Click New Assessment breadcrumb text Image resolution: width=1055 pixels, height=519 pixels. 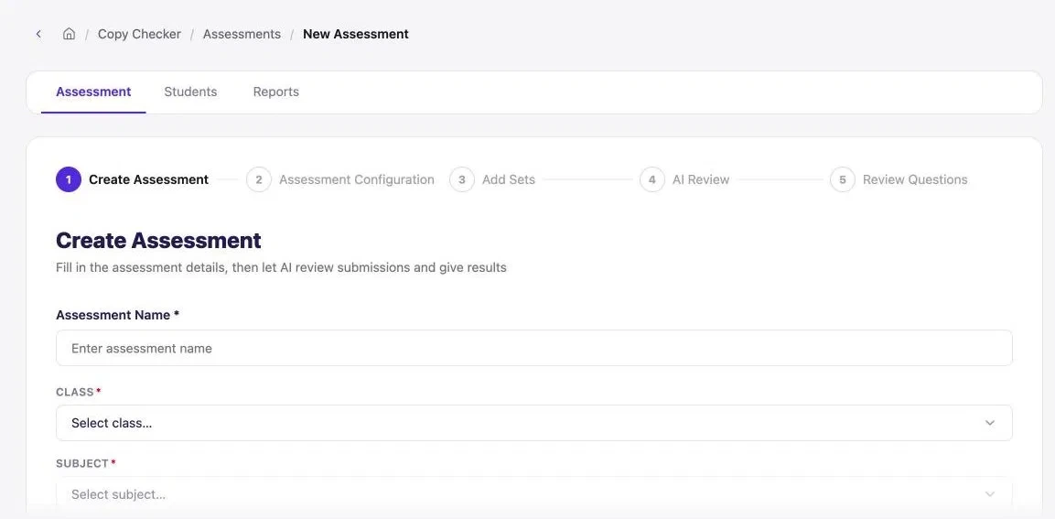coord(355,34)
